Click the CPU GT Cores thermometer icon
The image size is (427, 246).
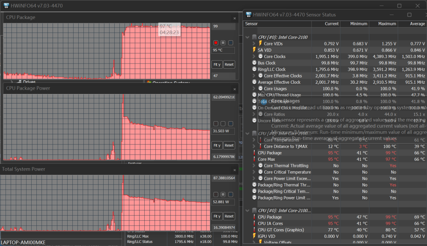pos(254,230)
